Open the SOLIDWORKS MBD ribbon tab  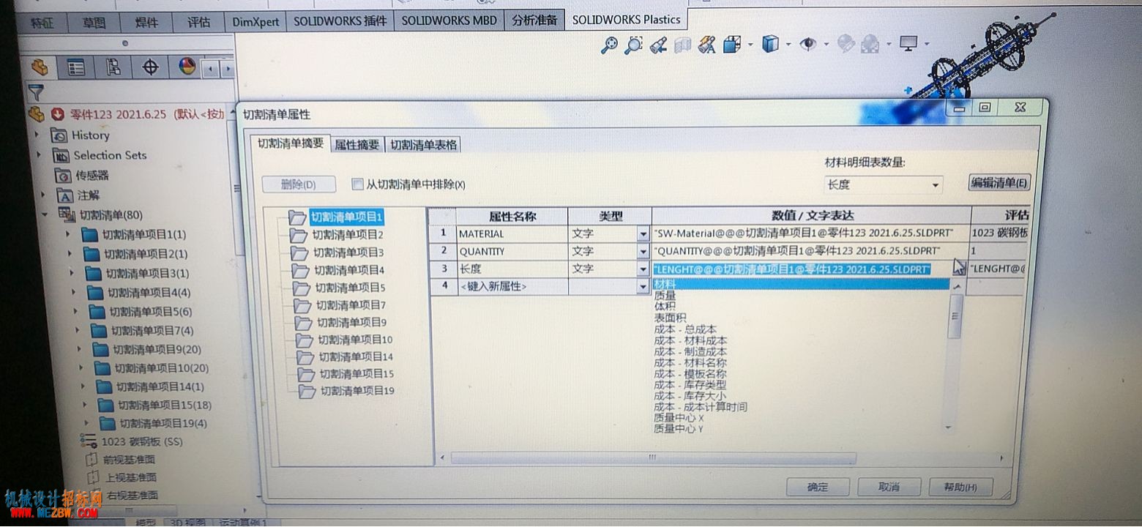pyautogui.click(x=449, y=20)
